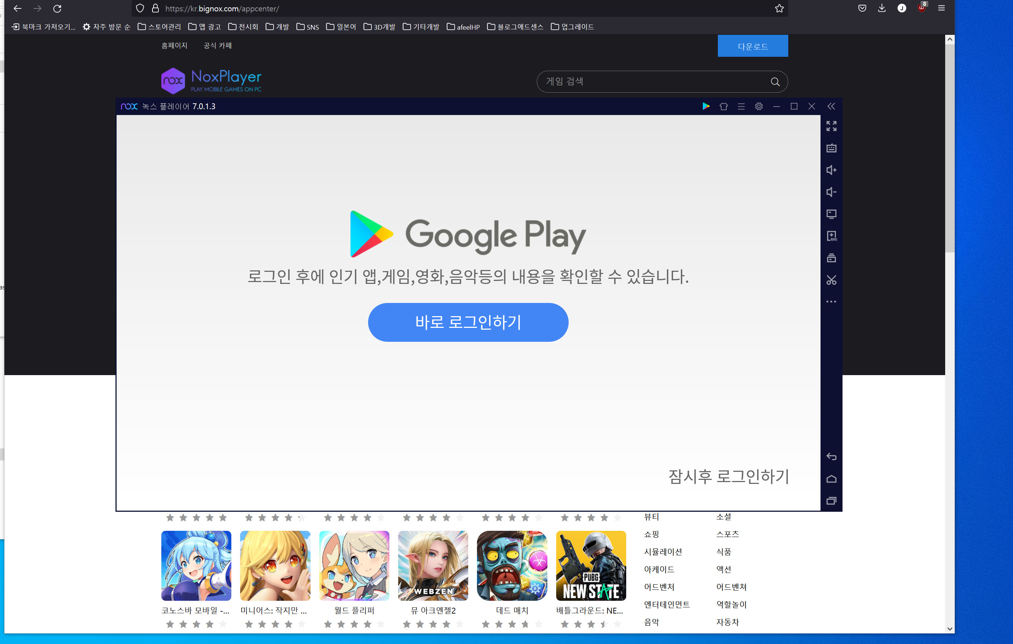Open the 공식 카페 nav link

pos(217,45)
